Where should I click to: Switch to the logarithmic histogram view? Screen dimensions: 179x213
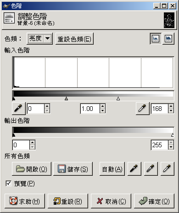[x=168, y=39]
